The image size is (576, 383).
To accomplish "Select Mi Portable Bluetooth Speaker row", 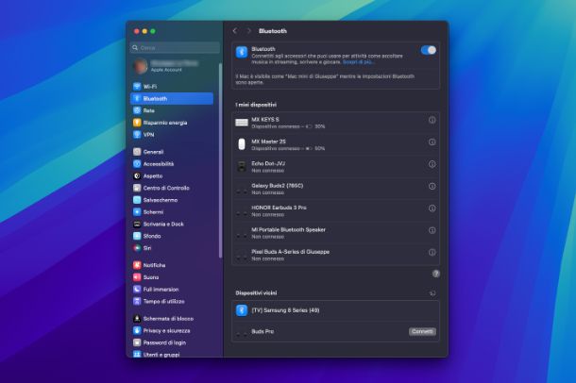I will pyautogui.click(x=335, y=233).
